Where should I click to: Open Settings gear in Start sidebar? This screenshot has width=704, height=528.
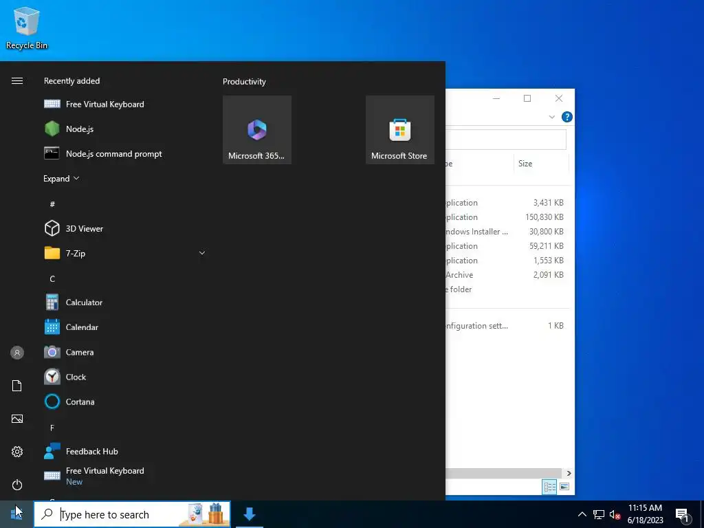[17, 452]
